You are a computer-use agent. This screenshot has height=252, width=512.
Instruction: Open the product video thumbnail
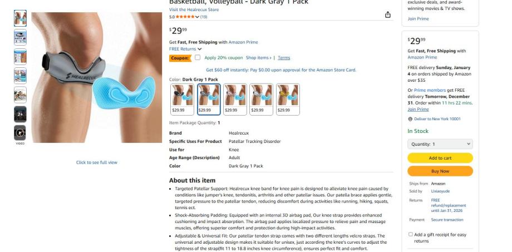(20, 133)
